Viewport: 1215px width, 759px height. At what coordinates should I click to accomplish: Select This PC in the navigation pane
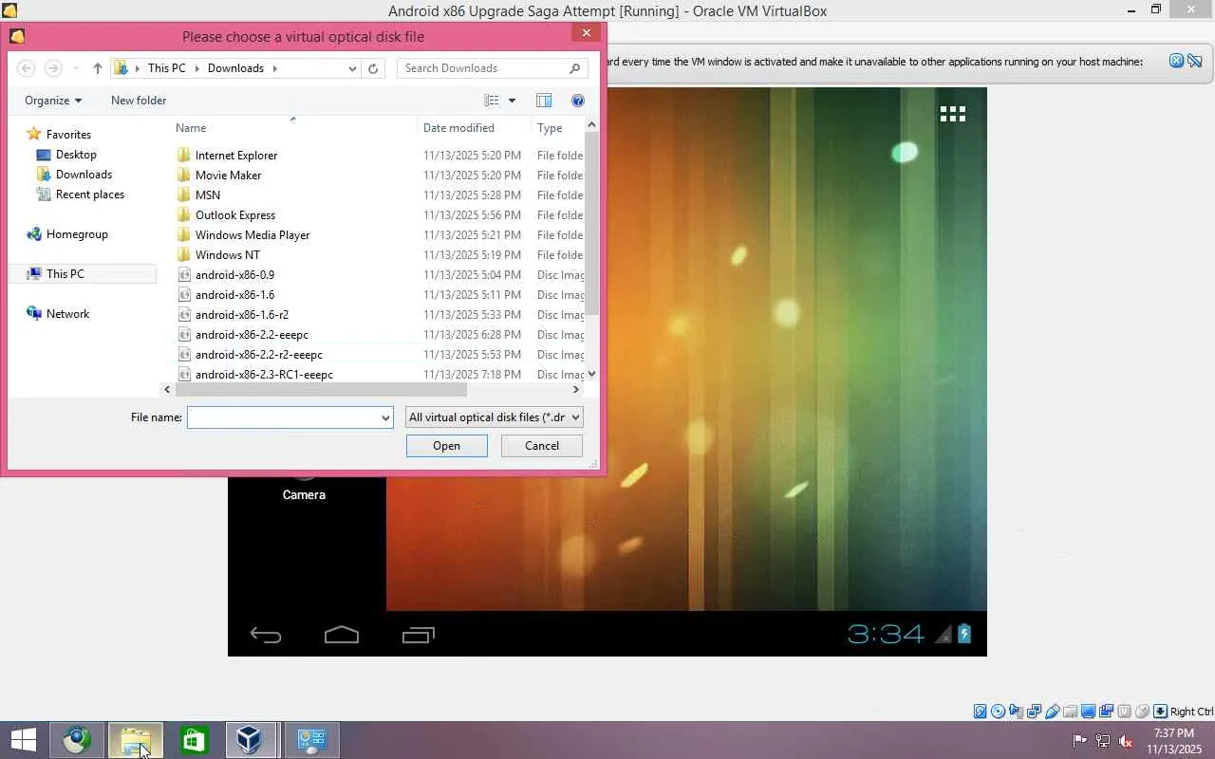pos(65,274)
